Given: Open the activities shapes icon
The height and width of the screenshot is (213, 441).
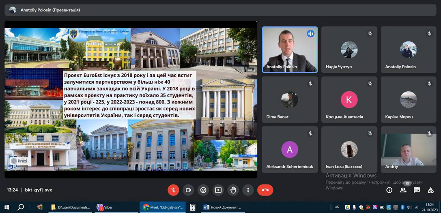Looking at the screenshot, I should click(x=430, y=190).
